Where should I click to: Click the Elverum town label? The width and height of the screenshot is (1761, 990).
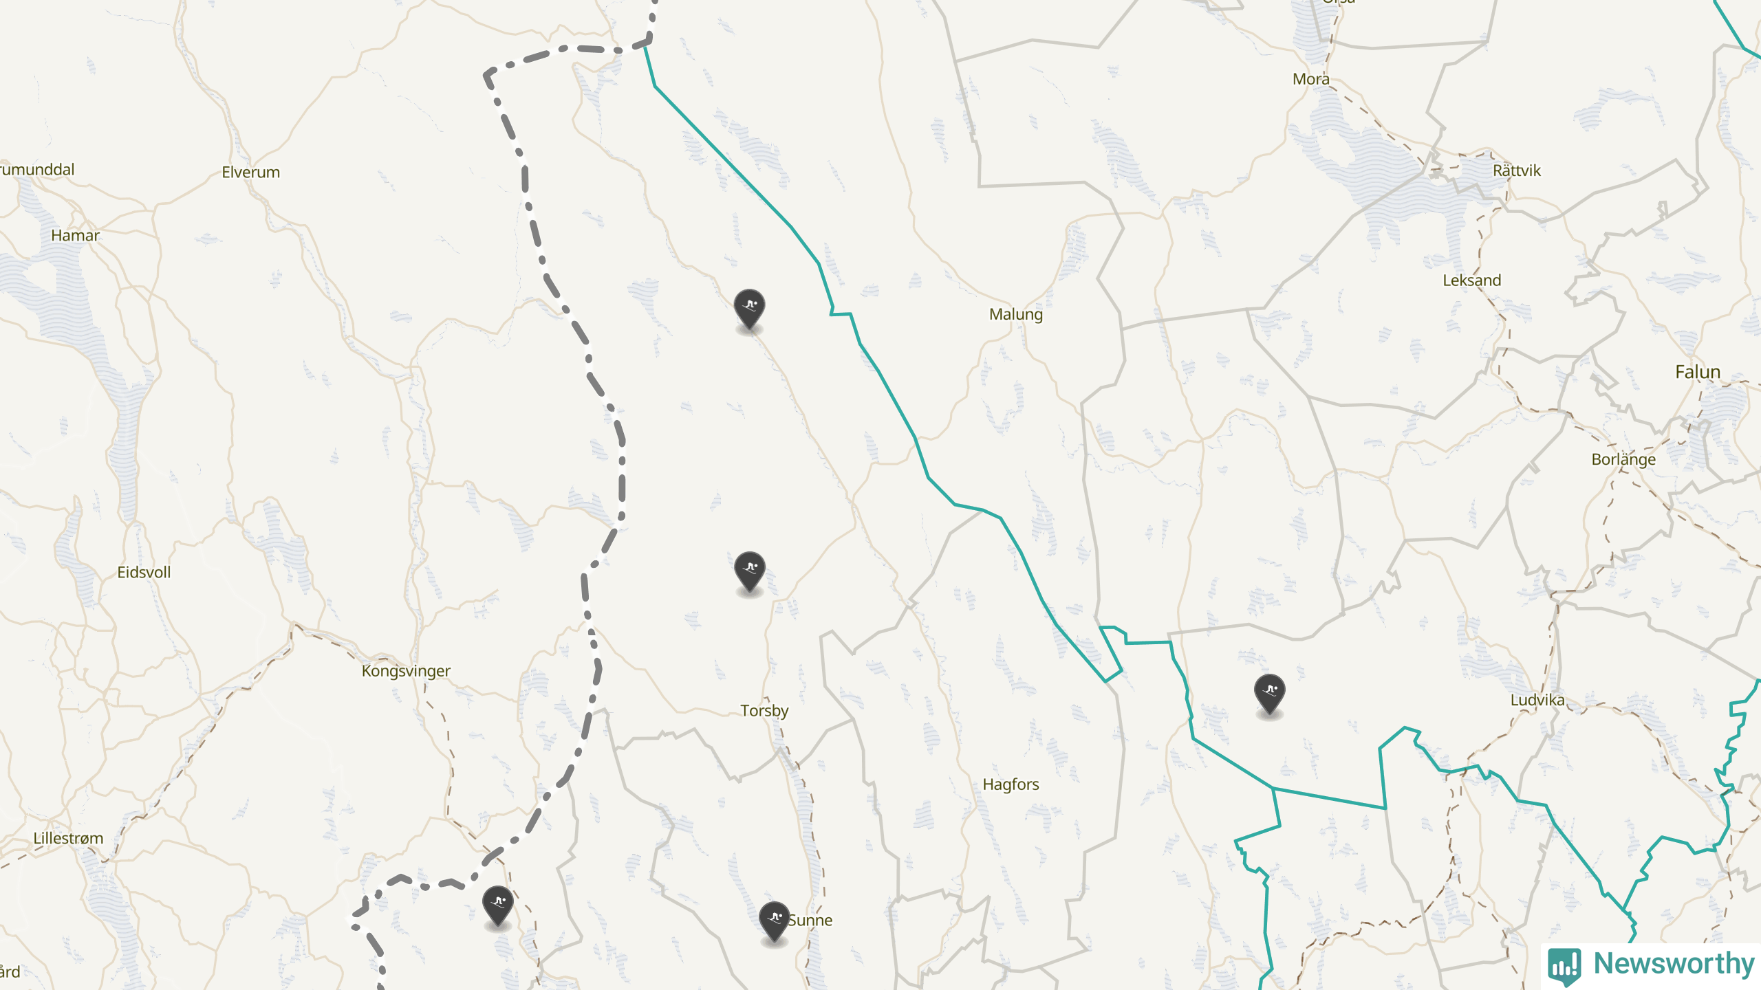click(250, 172)
